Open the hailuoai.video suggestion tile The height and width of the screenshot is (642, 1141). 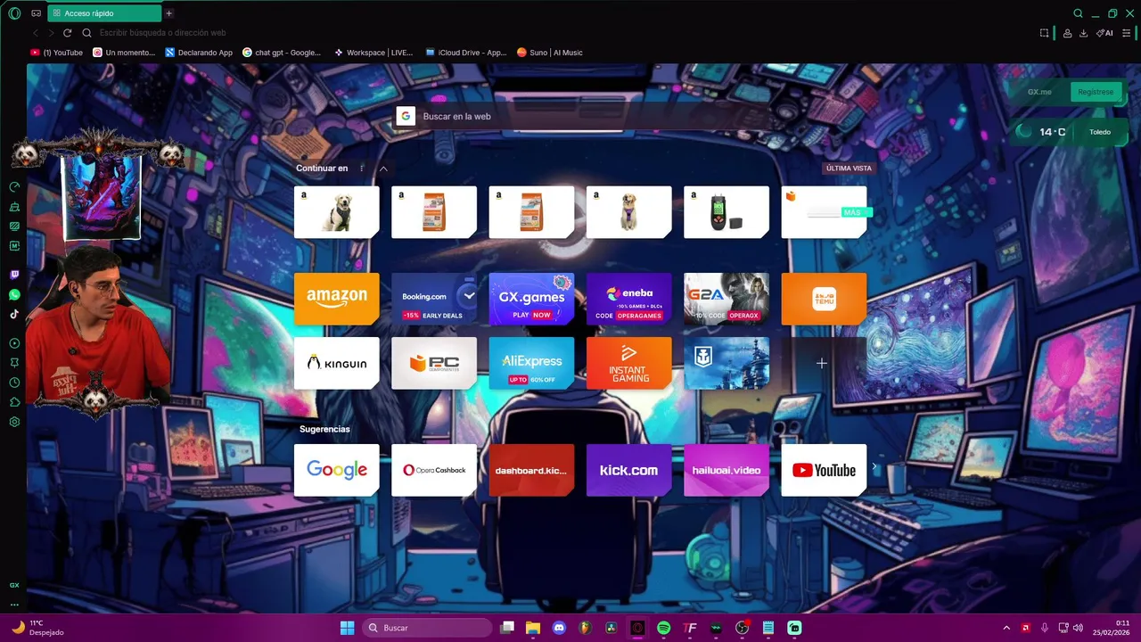pos(726,470)
